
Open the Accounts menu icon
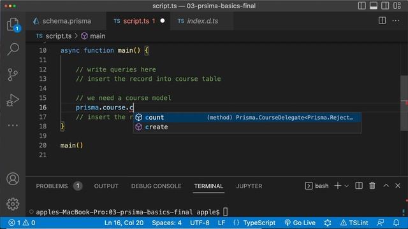(13, 179)
